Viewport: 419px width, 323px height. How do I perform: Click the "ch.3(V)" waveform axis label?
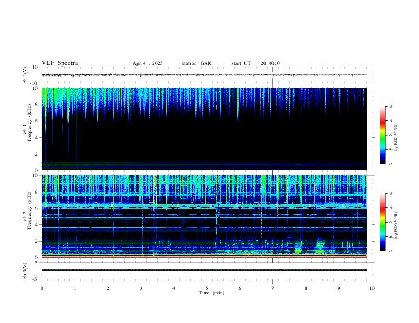25,271
